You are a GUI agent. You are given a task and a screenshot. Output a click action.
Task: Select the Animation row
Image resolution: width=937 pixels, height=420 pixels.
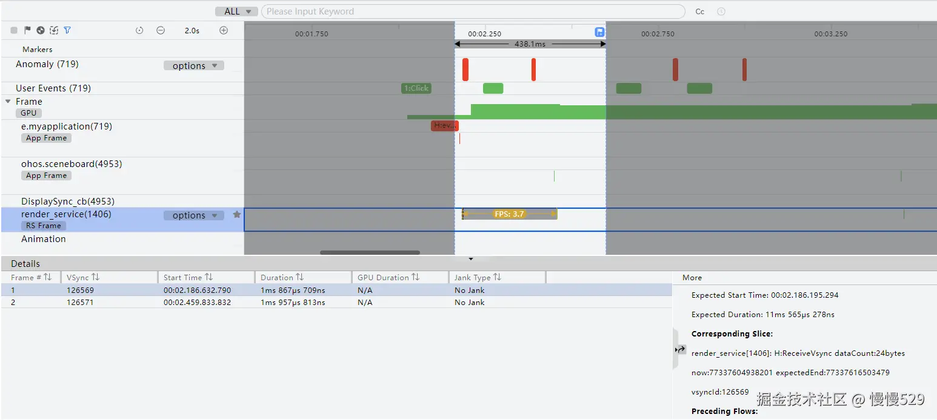(44, 239)
